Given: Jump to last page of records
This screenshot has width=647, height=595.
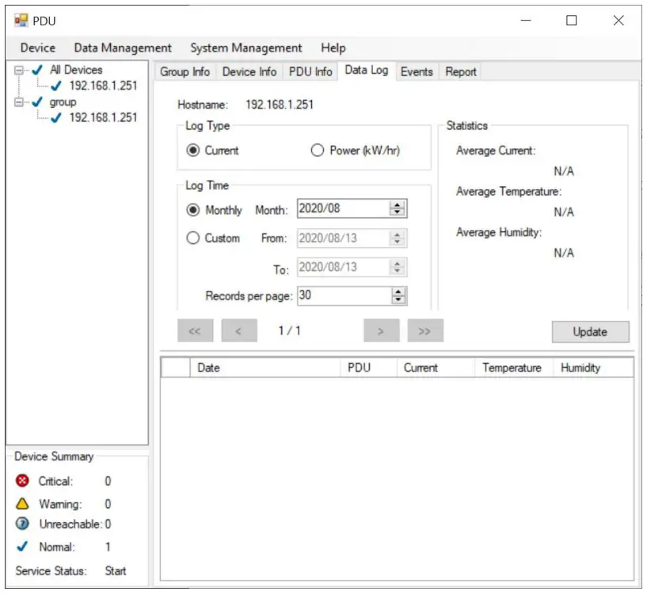Looking at the screenshot, I should pyautogui.click(x=424, y=331).
